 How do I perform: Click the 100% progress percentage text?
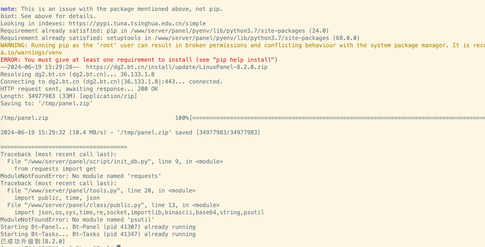(x=182, y=118)
